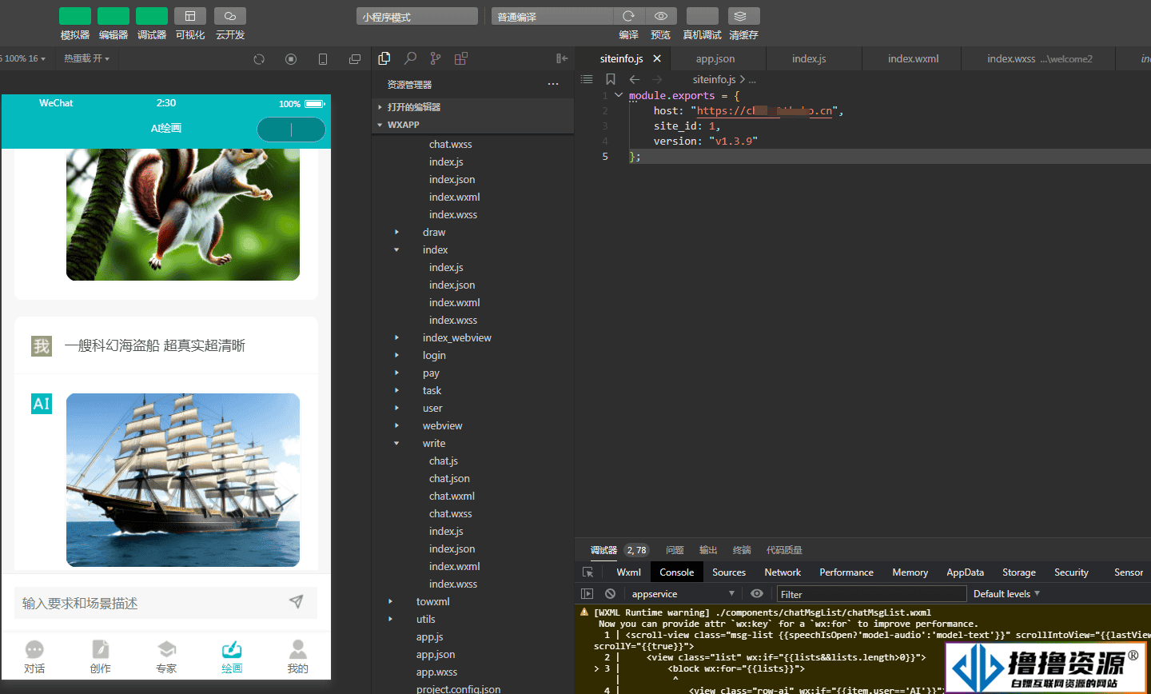Image resolution: width=1151 pixels, height=694 pixels.
Task: Expand the index_webview folder
Action: [396, 338]
